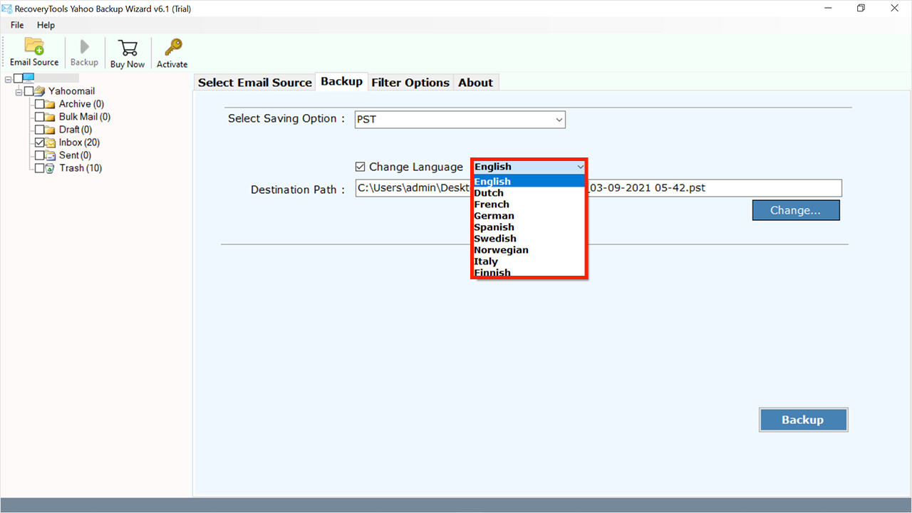
Task: Click the Sent folder icon
Action: point(50,155)
